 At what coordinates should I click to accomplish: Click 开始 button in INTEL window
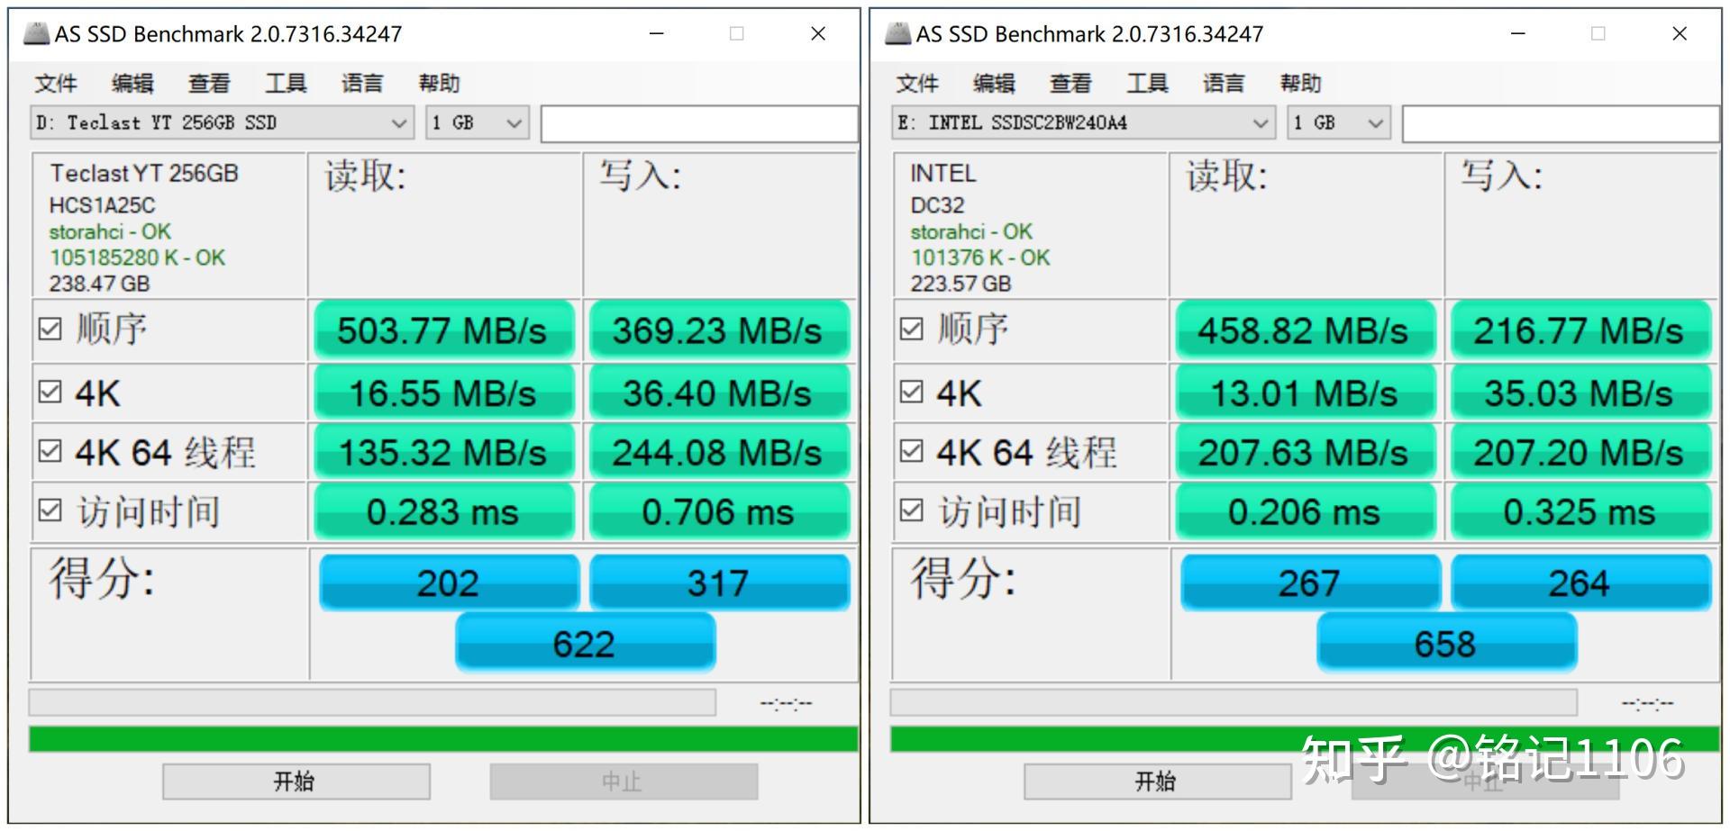[1157, 781]
